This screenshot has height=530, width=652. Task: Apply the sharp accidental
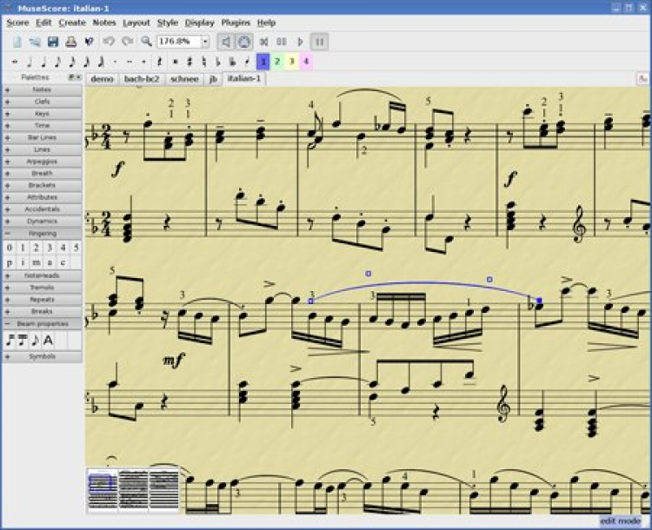point(190,62)
